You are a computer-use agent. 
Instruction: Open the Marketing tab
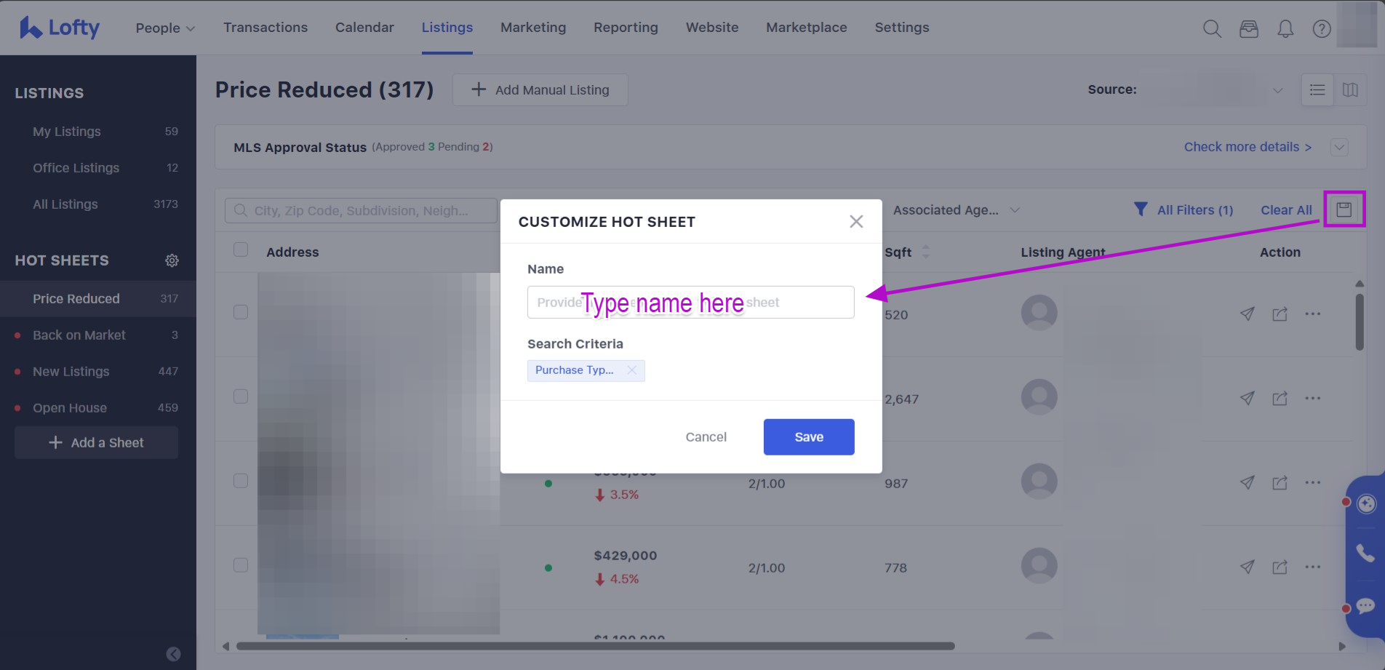(x=532, y=27)
